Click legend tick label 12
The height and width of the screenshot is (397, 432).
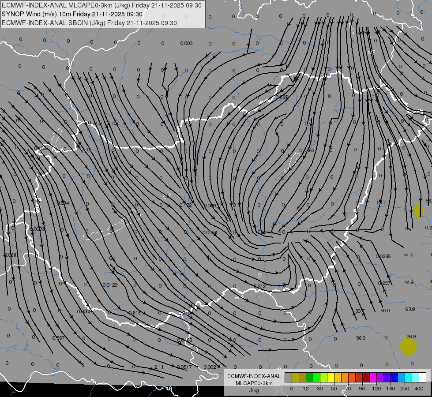pyautogui.click(x=305, y=389)
